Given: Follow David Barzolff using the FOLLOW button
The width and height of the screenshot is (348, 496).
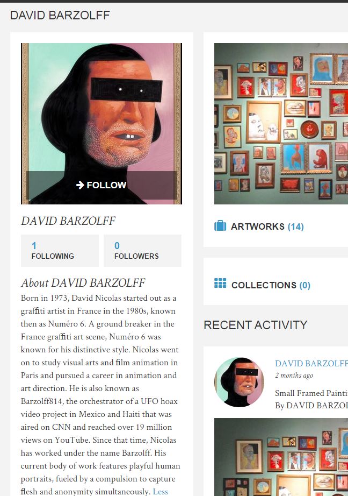Looking at the screenshot, I should point(101,185).
